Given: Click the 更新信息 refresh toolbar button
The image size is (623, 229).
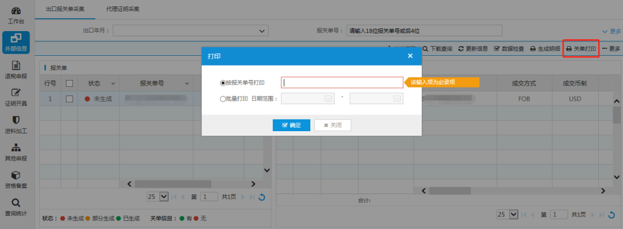Looking at the screenshot, I should [x=473, y=49].
